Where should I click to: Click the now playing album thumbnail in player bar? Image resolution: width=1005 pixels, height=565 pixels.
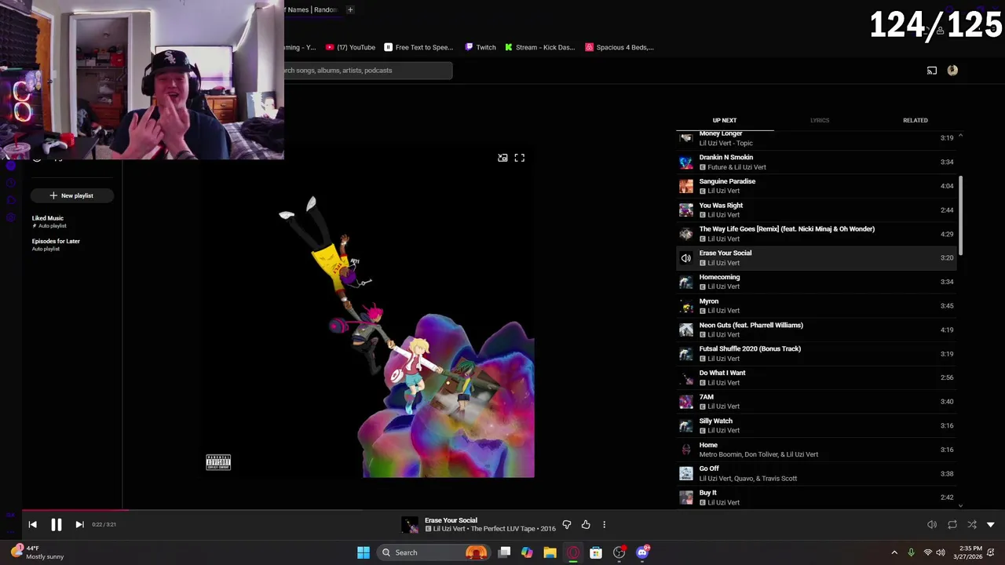click(410, 524)
